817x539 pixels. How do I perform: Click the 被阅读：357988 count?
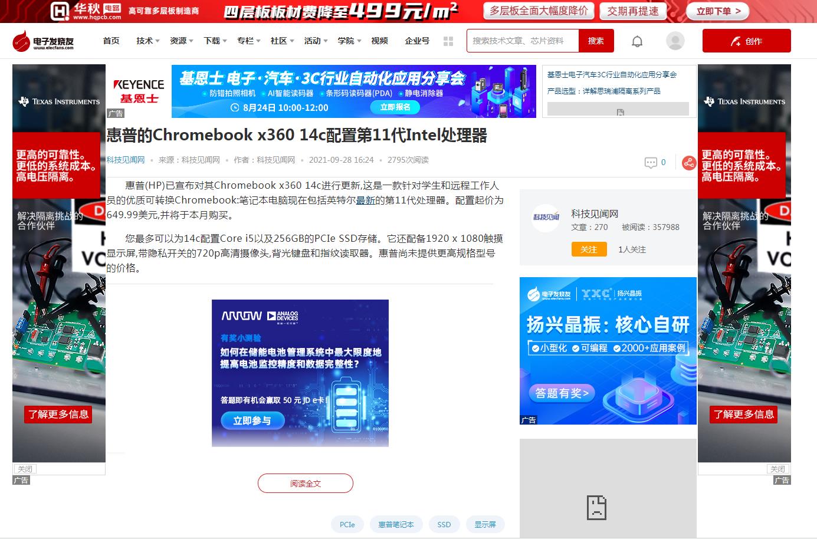pos(651,227)
